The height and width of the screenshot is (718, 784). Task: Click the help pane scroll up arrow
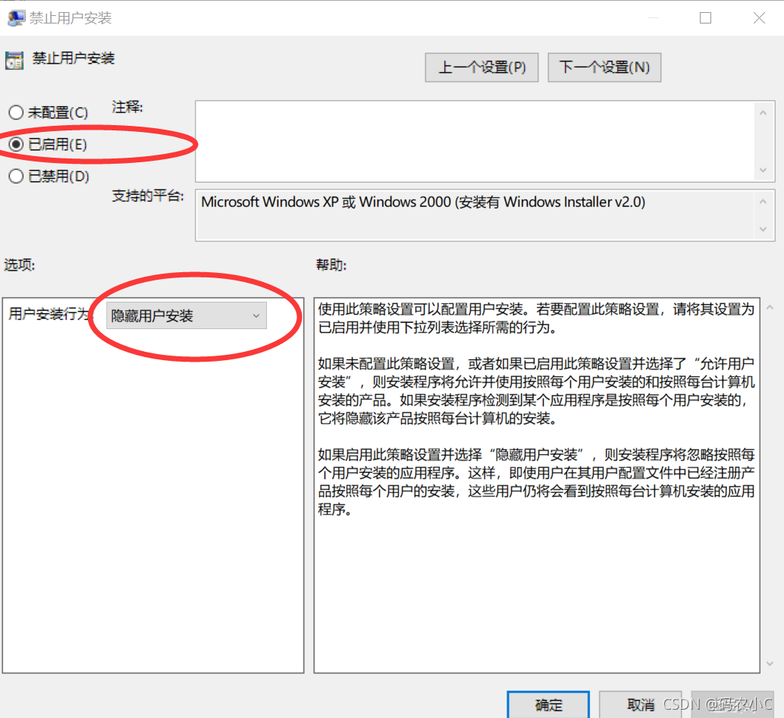(770, 308)
